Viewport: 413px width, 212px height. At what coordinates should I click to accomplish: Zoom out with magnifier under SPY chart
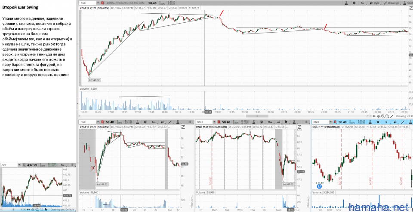[41, 209]
